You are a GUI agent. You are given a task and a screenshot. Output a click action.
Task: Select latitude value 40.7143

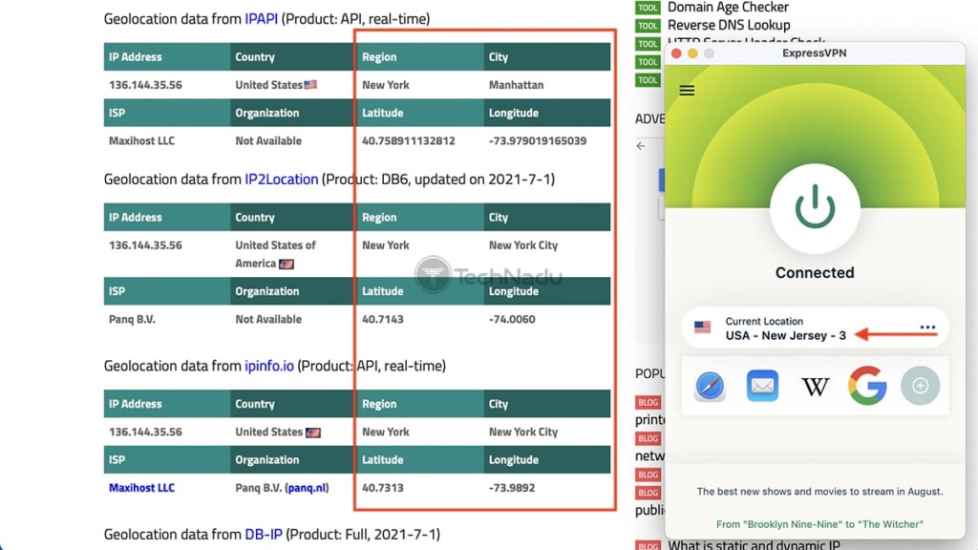click(382, 319)
